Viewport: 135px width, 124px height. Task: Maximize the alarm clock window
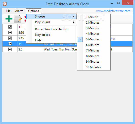click(x=119, y=3)
